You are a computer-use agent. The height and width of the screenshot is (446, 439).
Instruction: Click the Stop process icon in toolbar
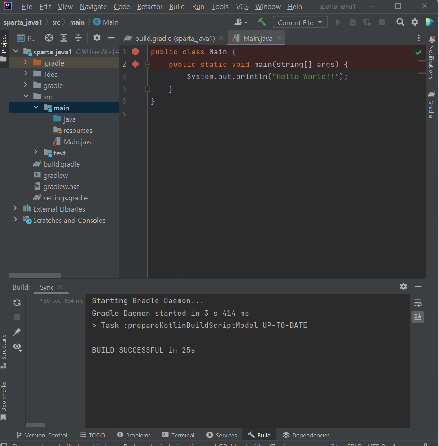coord(382,22)
